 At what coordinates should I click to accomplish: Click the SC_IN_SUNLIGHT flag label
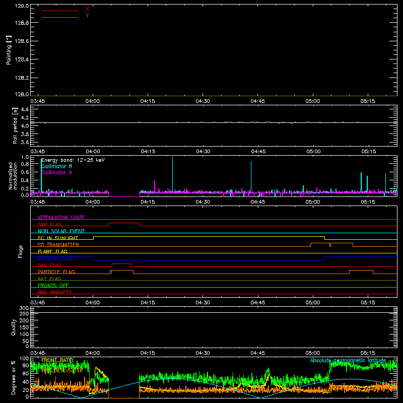(58, 238)
